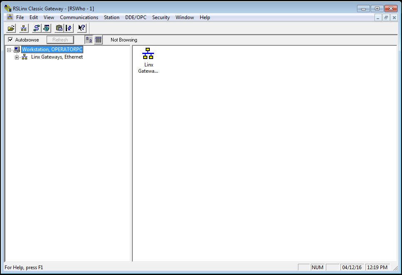
Task: Open the DDE/OPC menu
Action: click(x=136, y=17)
